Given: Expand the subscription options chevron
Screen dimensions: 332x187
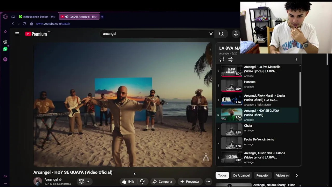Looking at the screenshot, I should click(x=88, y=182).
